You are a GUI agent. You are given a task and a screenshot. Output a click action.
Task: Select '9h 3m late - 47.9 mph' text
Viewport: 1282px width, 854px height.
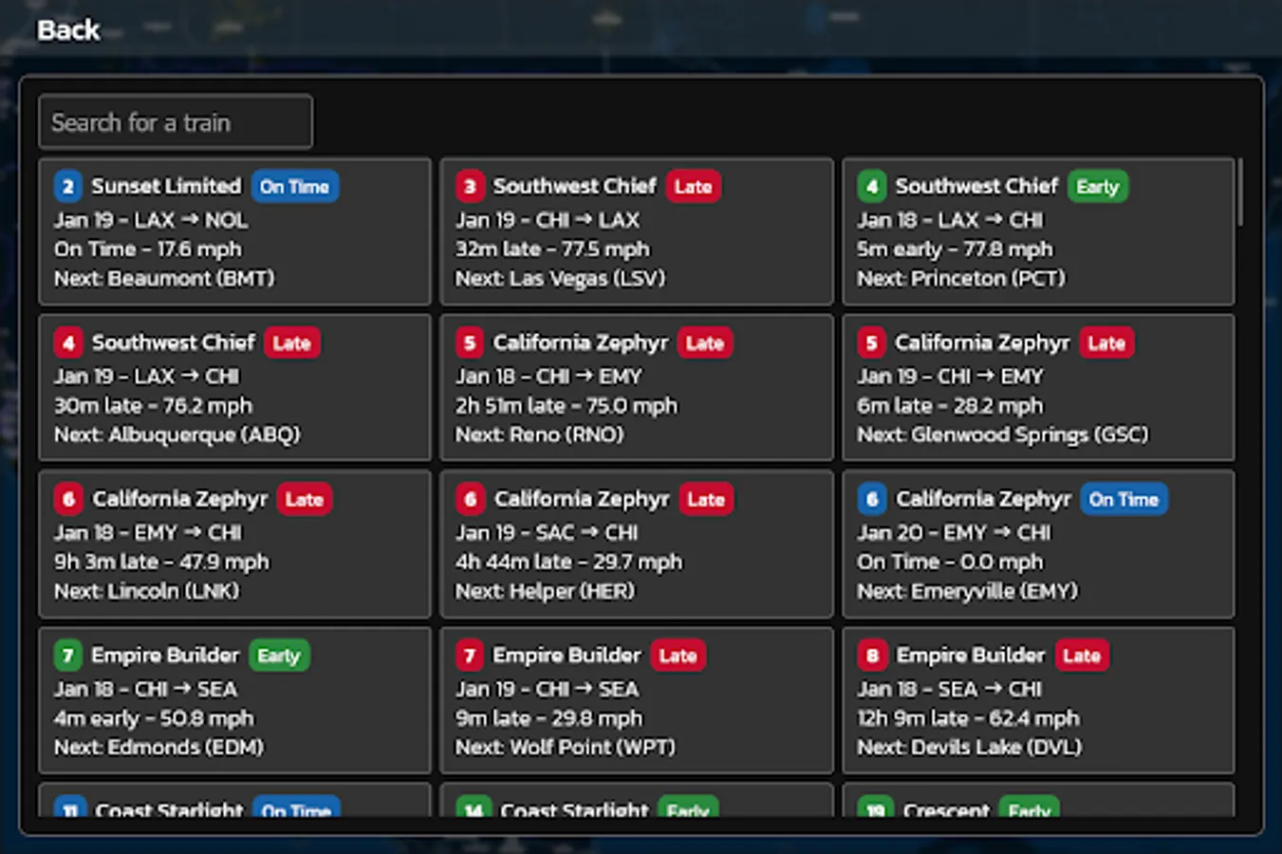pyautogui.click(x=161, y=563)
